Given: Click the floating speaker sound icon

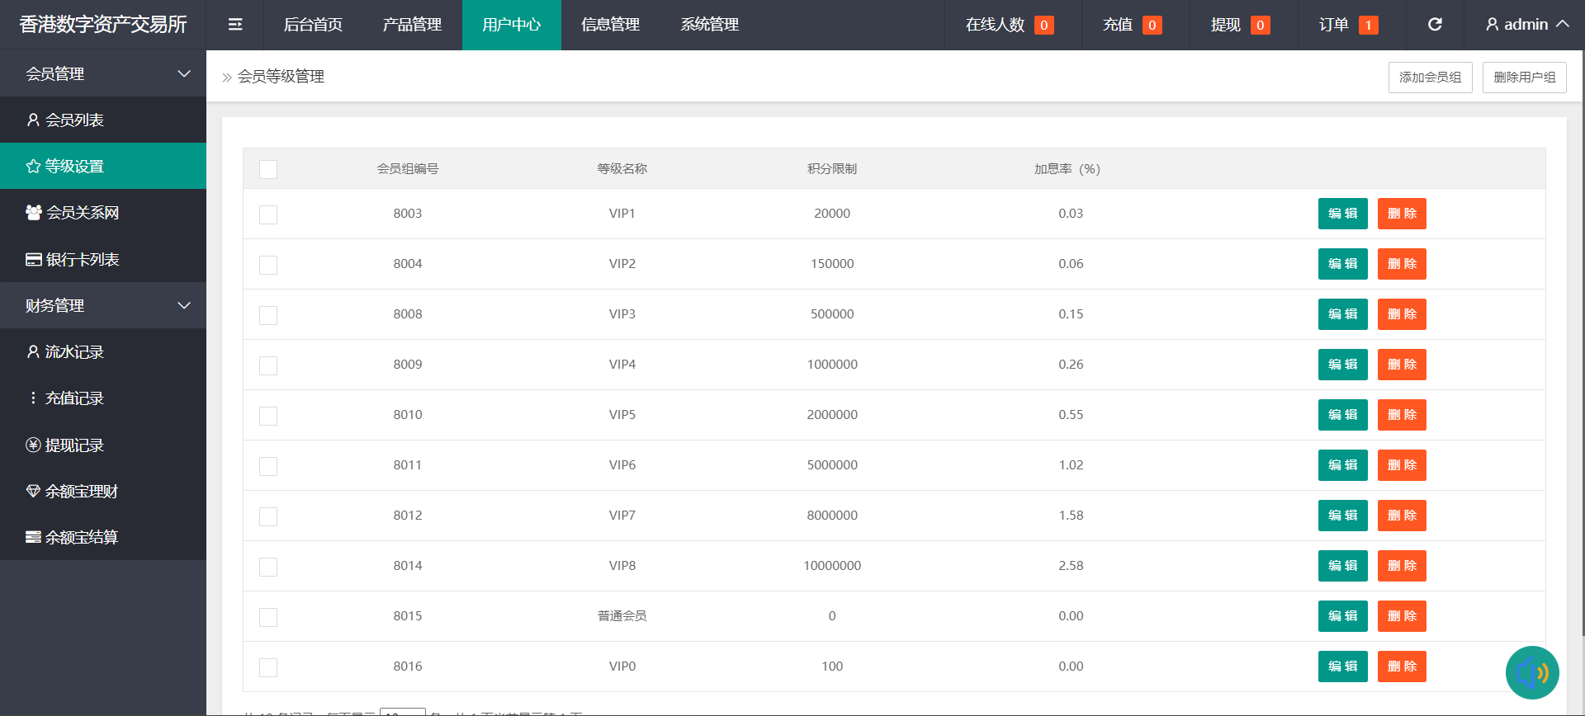Looking at the screenshot, I should pos(1531,672).
